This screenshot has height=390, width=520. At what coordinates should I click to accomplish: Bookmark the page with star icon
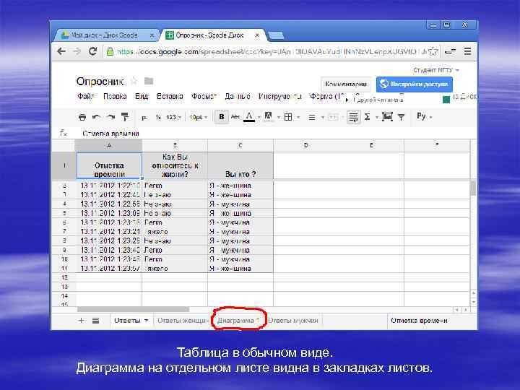pyautogui.click(x=433, y=51)
